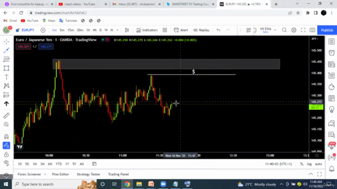The width and height of the screenshot is (337, 189).
Task: Open the JPY currency dropdown on price scale
Action: [x=315, y=39]
